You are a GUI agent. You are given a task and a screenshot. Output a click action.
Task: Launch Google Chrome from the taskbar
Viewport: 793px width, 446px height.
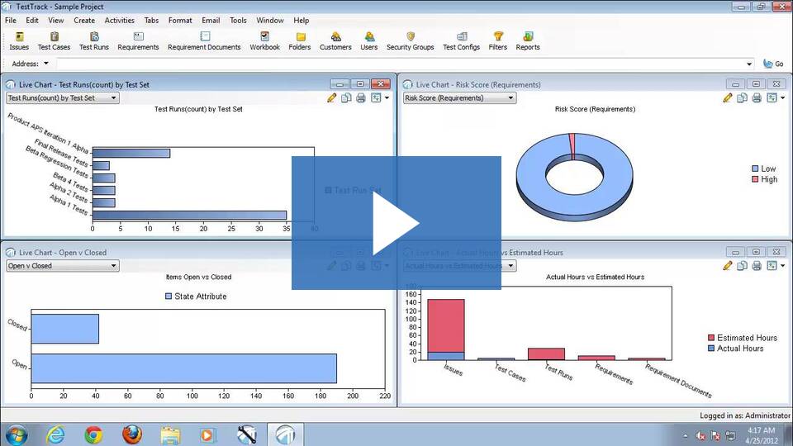click(x=93, y=435)
